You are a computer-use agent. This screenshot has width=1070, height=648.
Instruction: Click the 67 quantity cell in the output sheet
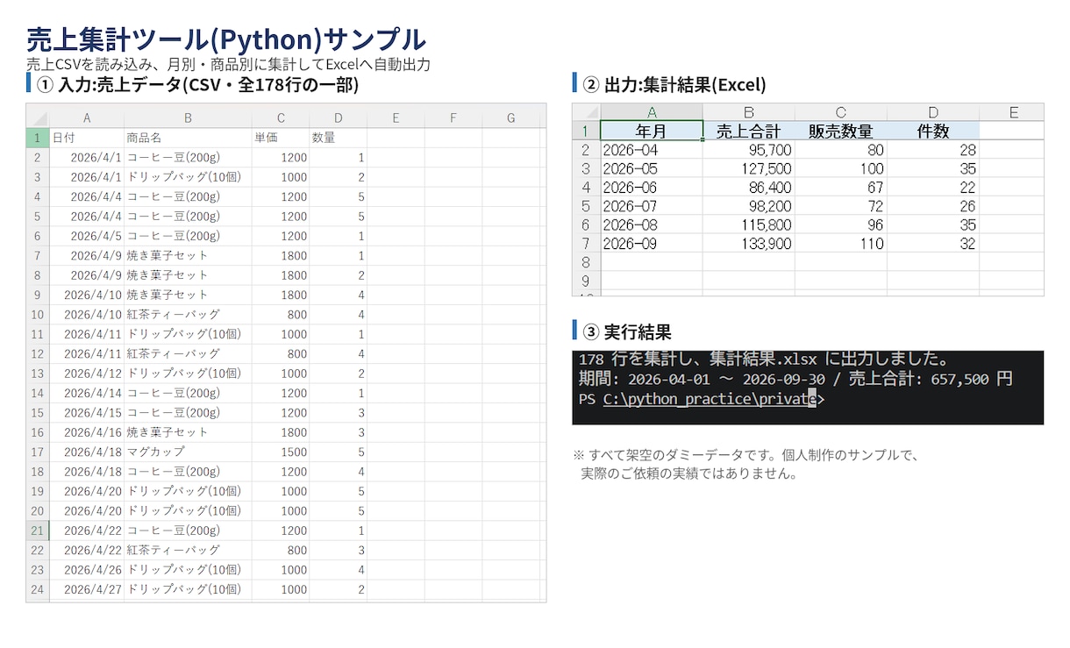[841, 188]
